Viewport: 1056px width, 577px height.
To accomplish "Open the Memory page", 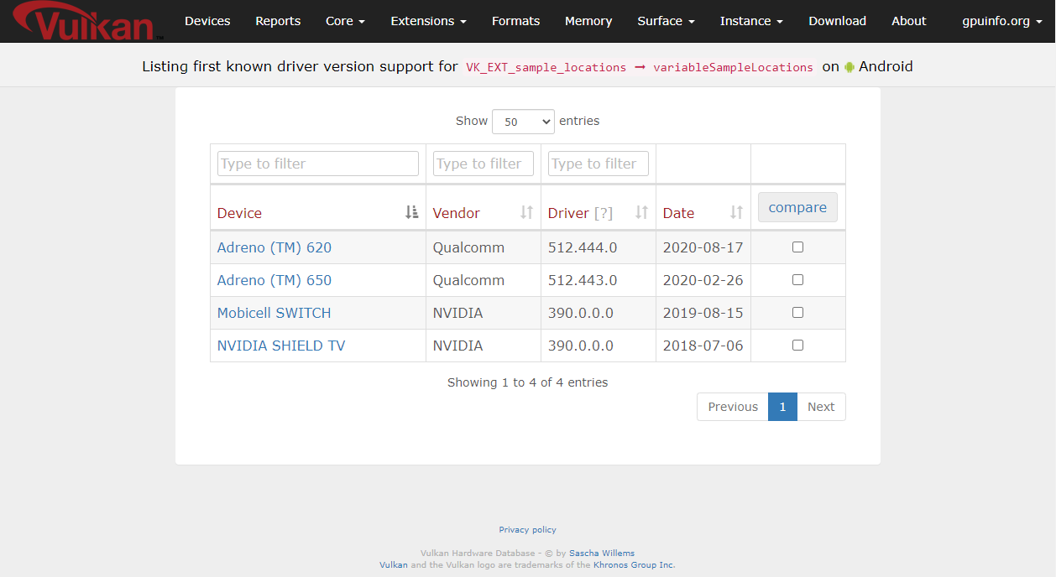I will tap(588, 21).
